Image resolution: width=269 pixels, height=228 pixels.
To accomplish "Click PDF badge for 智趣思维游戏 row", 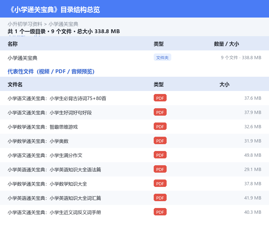I will [160, 126].
